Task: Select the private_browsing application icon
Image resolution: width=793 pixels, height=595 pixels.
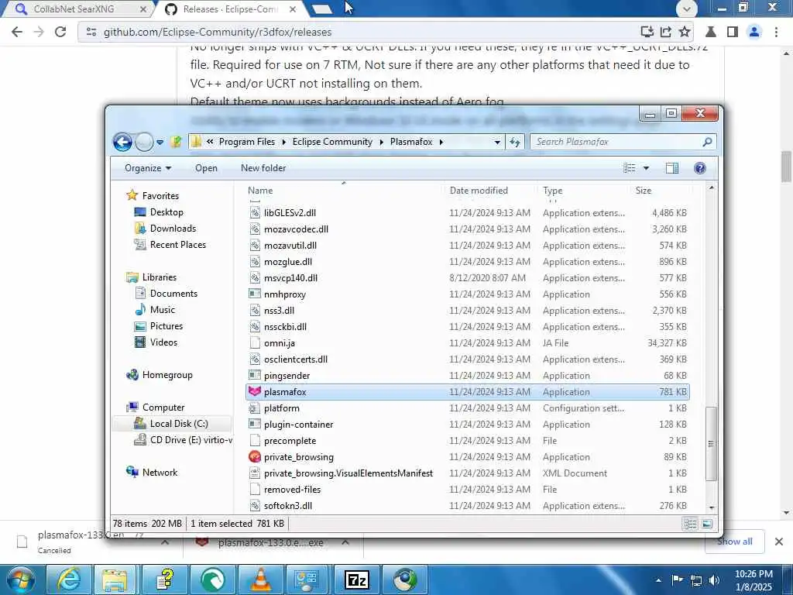Action: [255, 457]
